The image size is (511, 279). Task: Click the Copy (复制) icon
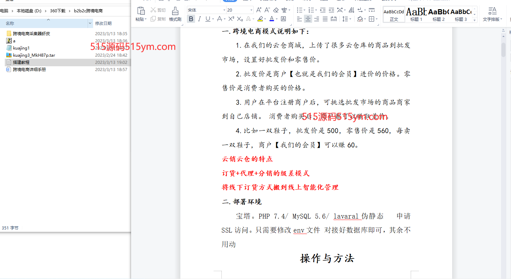[153, 19]
